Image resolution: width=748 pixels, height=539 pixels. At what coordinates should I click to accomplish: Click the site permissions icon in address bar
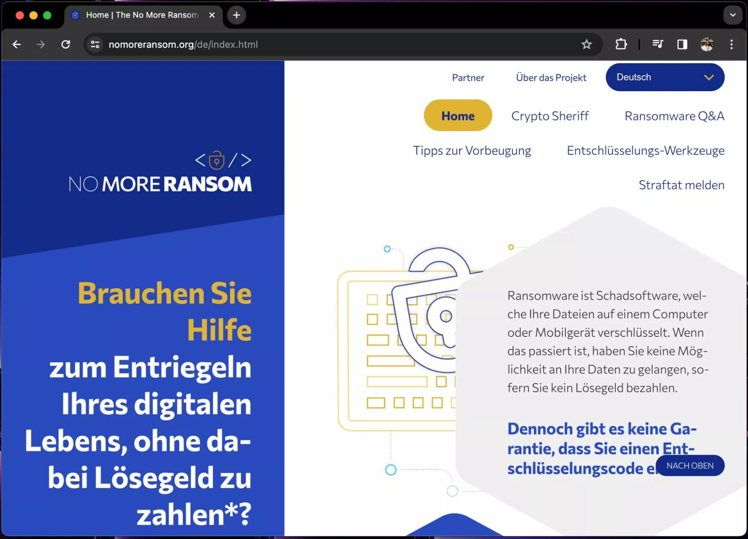(95, 44)
